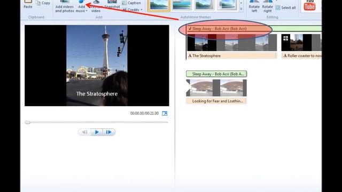
Task: Select the second AutoMovie theme thumbnail
Action: click(182, 5)
